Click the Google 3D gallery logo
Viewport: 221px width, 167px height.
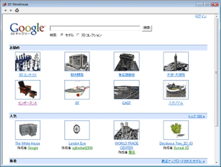[x=28, y=29]
